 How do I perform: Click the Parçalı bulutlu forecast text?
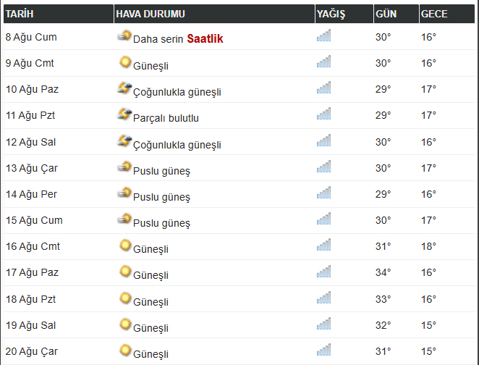point(166,118)
